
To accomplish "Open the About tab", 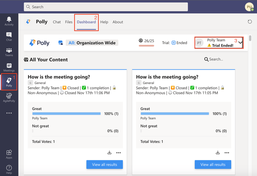I will pos(118,22).
